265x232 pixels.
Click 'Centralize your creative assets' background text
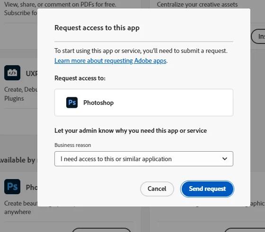(197, 5)
